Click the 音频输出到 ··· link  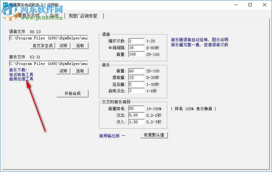click(112, 136)
